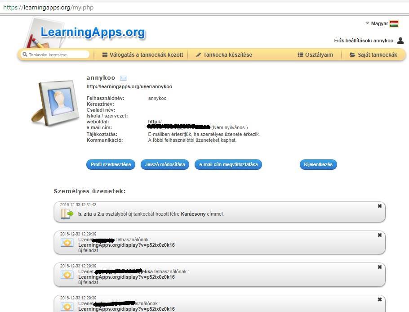Open Saját tankockák menu item
409x312 pixels.
coord(373,55)
